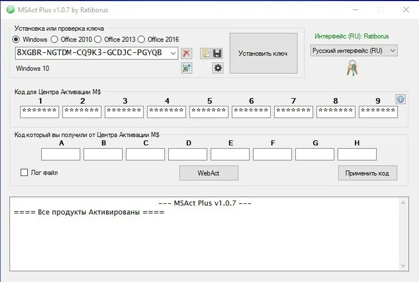Minimize the MSAct Plus window

[355, 10]
